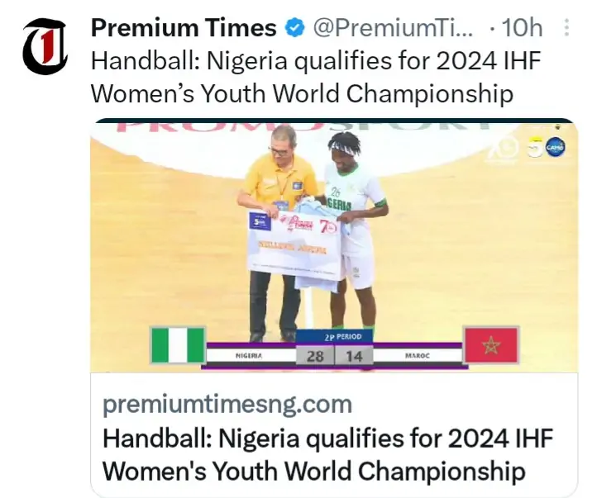Image resolution: width=592 pixels, height=498 pixels.
Task: Click the Nigeria score of 28
Action: pos(314,356)
